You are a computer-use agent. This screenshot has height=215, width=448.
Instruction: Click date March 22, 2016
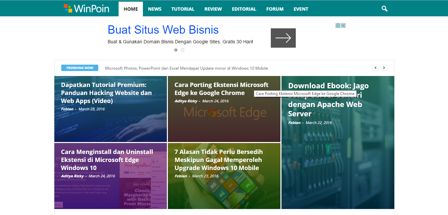pos(319,123)
